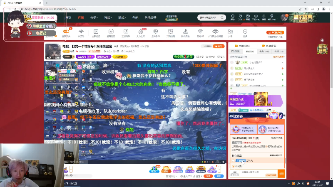333x187 pixels.
Task: Expand the 视频 dropdown in top nav
Action: pyautogui.click(x=108, y=17)
